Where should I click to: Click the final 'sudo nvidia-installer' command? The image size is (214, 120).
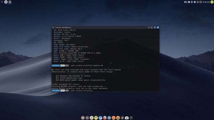tap(81, 90)
